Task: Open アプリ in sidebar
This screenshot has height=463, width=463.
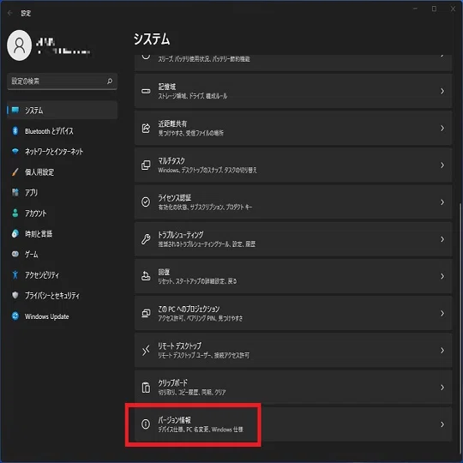Action: [x=62, y=193]
